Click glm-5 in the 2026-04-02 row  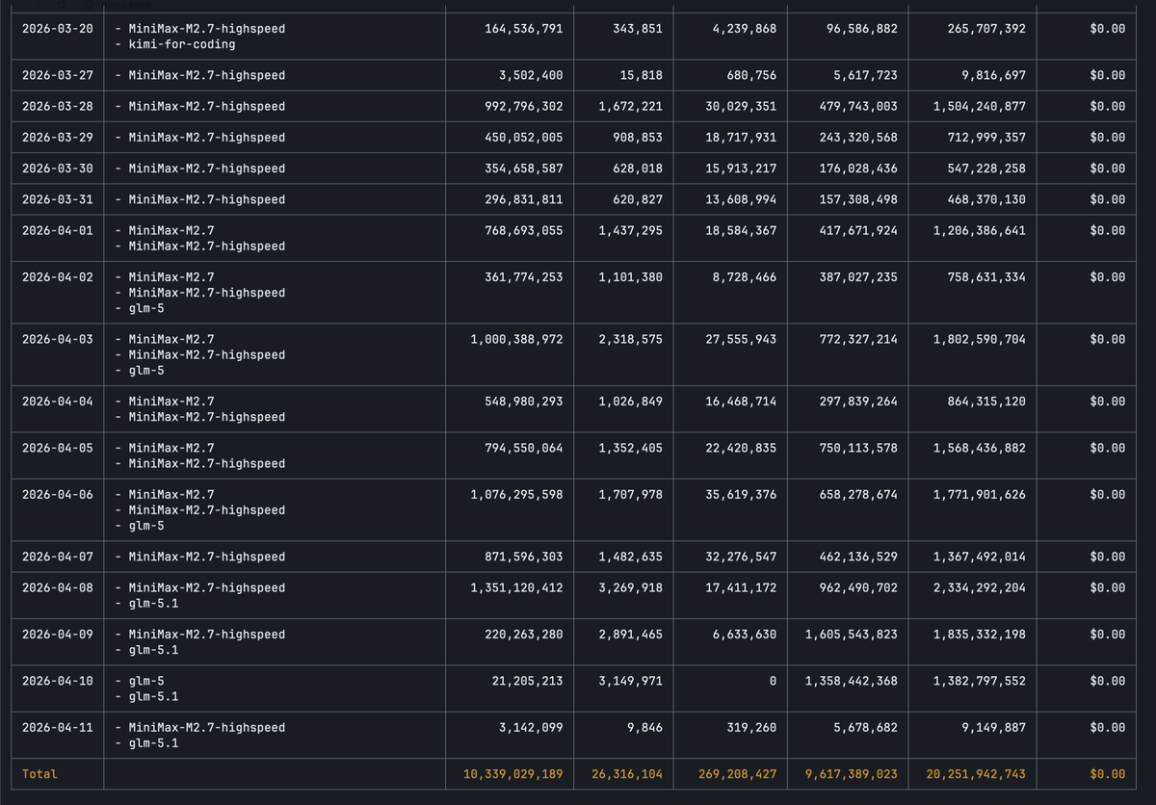pos(146,308)
